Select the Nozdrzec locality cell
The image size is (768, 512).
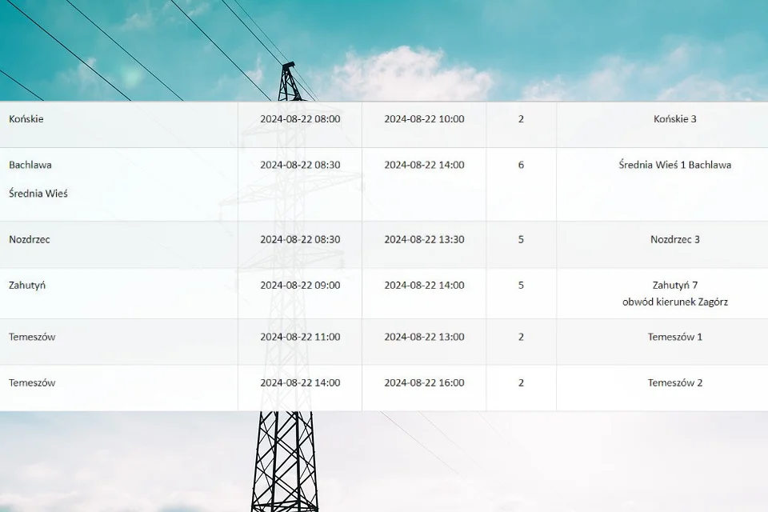pos(118,245)
